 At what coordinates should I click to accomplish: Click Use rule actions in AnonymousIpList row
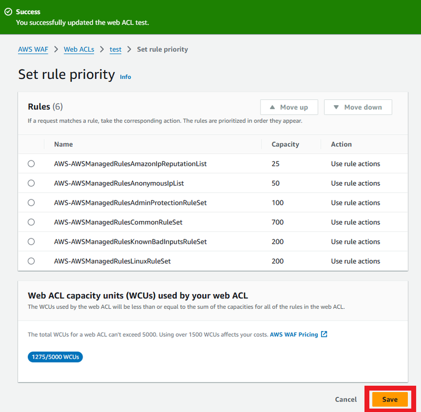pyautogui.click(x=356, y=183)
